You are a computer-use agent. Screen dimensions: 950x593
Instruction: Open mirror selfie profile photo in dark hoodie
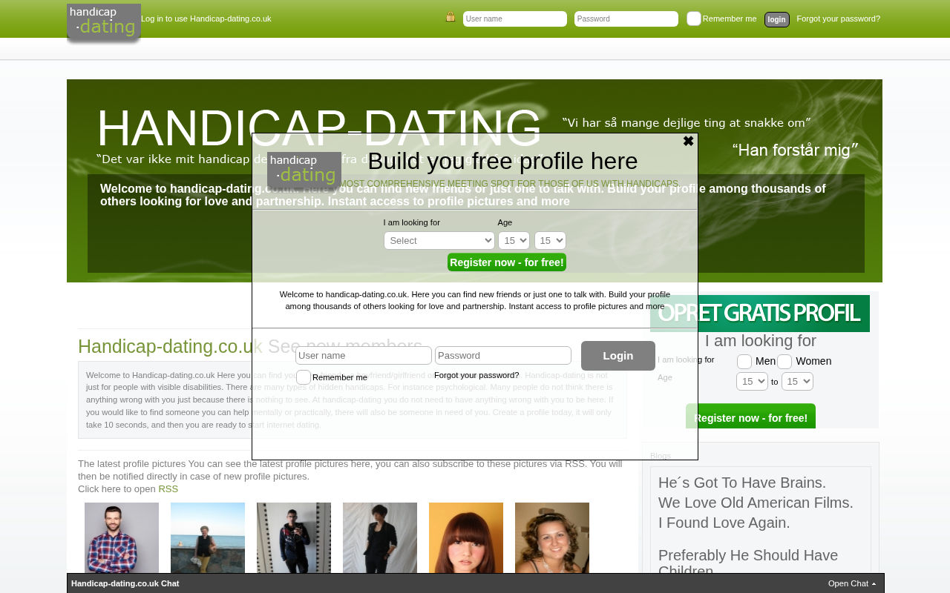pos(294,538)
